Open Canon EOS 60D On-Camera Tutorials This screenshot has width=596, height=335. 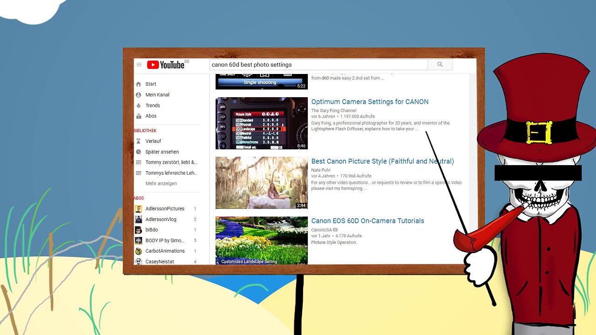coord(367,221)
